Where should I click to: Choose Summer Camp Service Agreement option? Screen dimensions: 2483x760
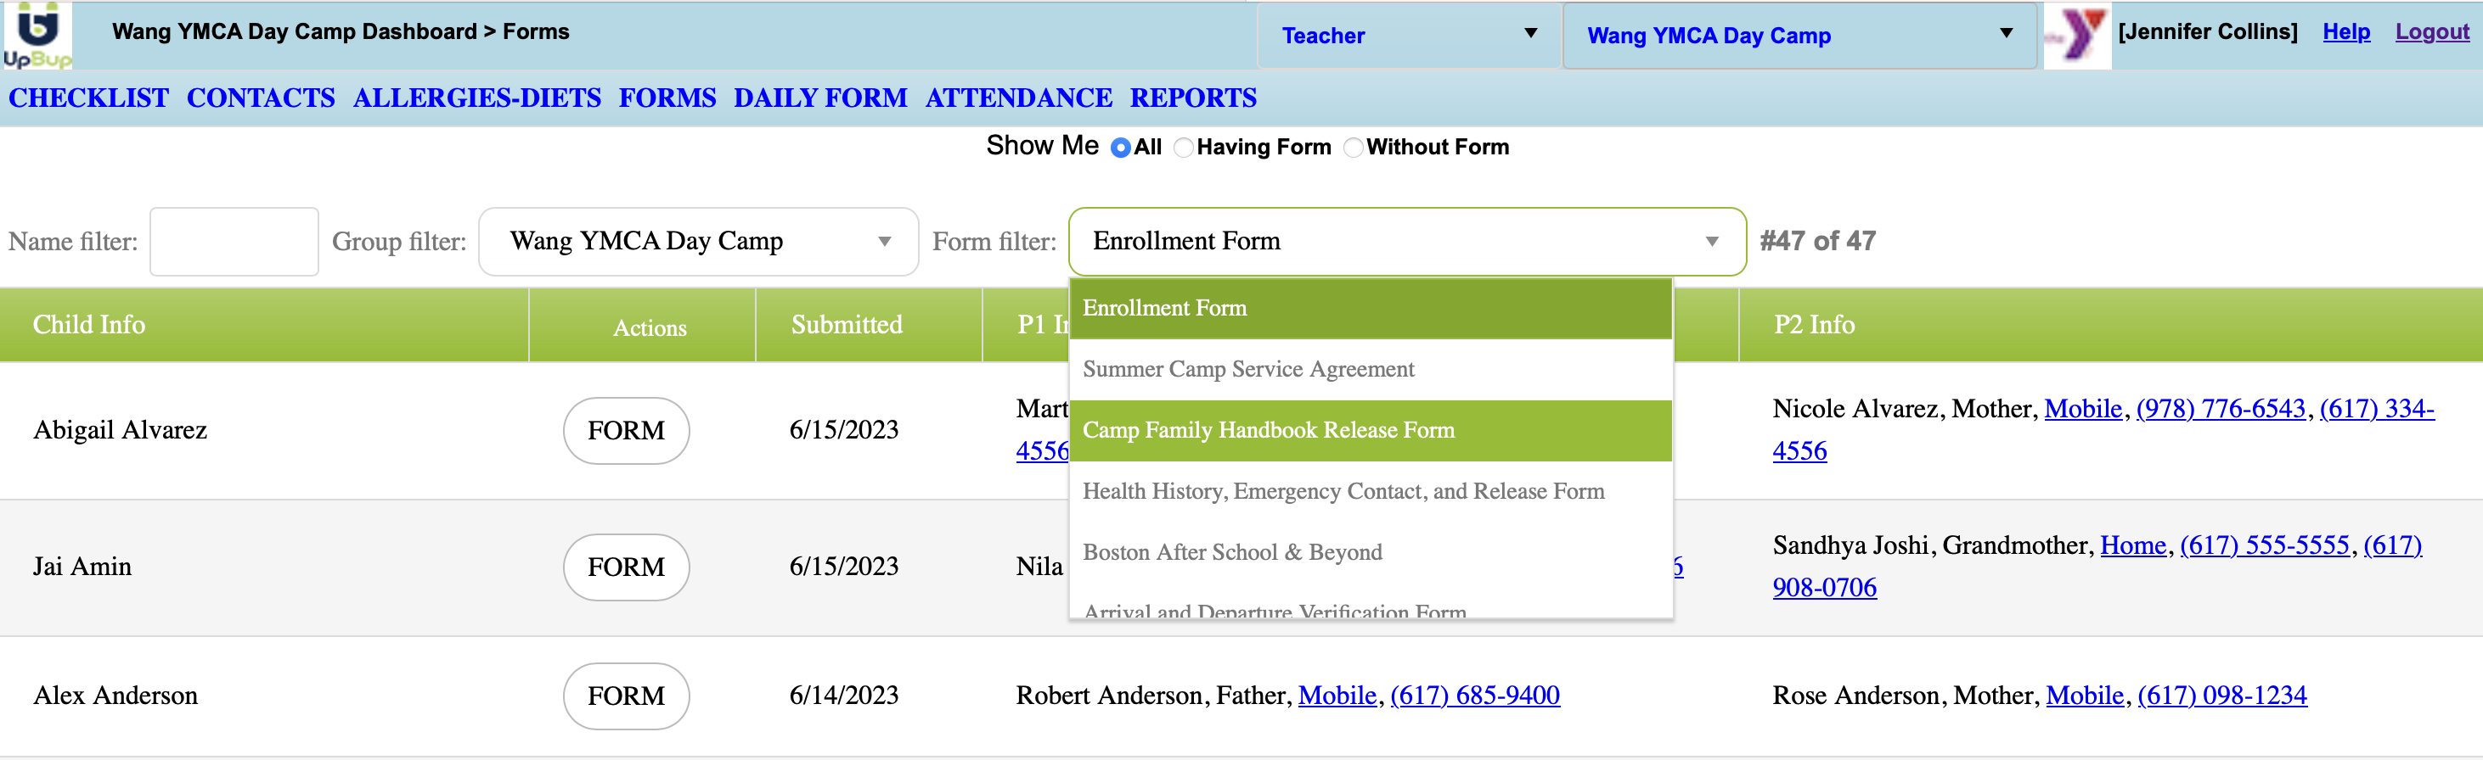[1370, 369]
